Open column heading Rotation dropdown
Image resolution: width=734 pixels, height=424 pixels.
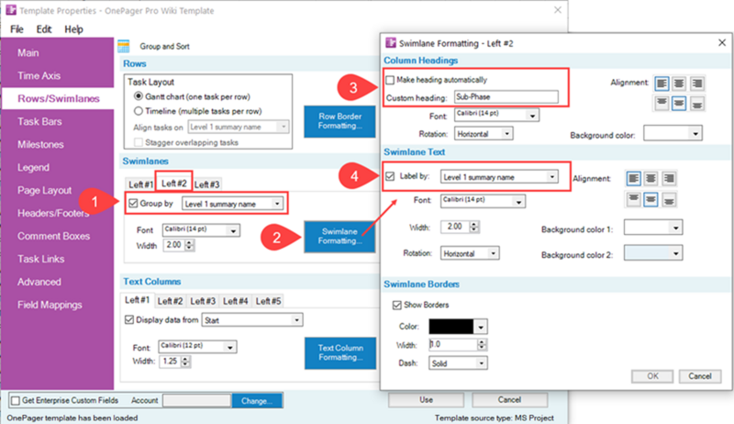484,134
